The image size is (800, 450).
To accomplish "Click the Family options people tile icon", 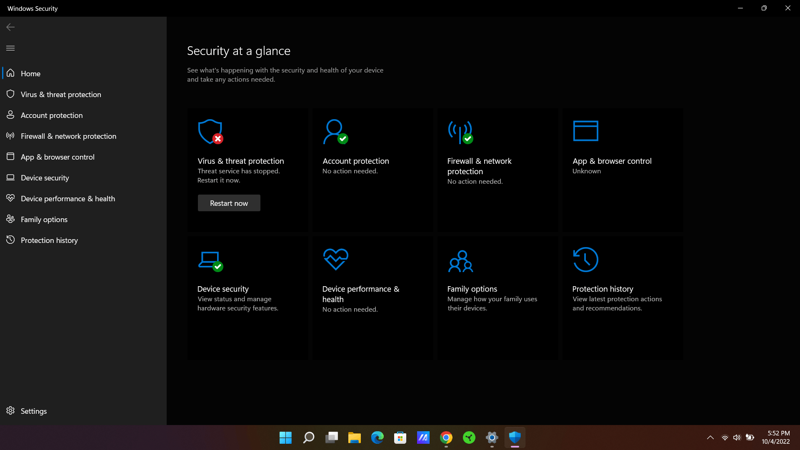I will tap(460, 261).
